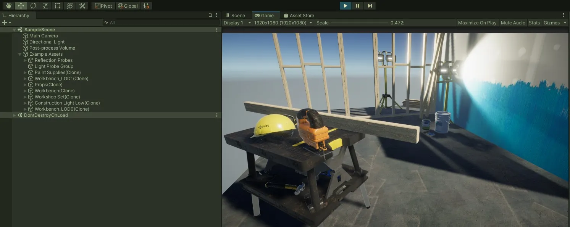
Task: Select the Rotate tool
Action: click(x=33, y=6)
